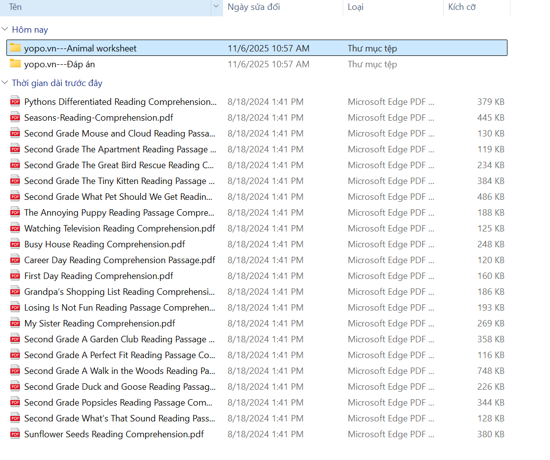The height and width of the screenshot is (460, 550).
Task: Sort by the Kích cỡ column header
Action: (x=462, y=7)
